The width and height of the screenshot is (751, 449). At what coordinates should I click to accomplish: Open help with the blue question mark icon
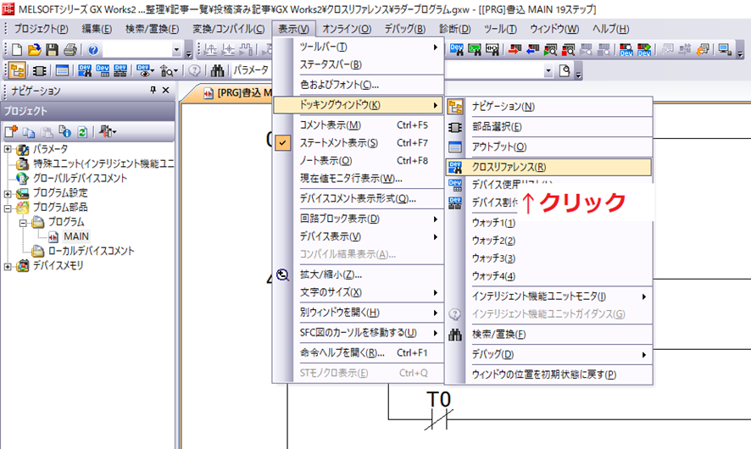[x=93, y=49]
